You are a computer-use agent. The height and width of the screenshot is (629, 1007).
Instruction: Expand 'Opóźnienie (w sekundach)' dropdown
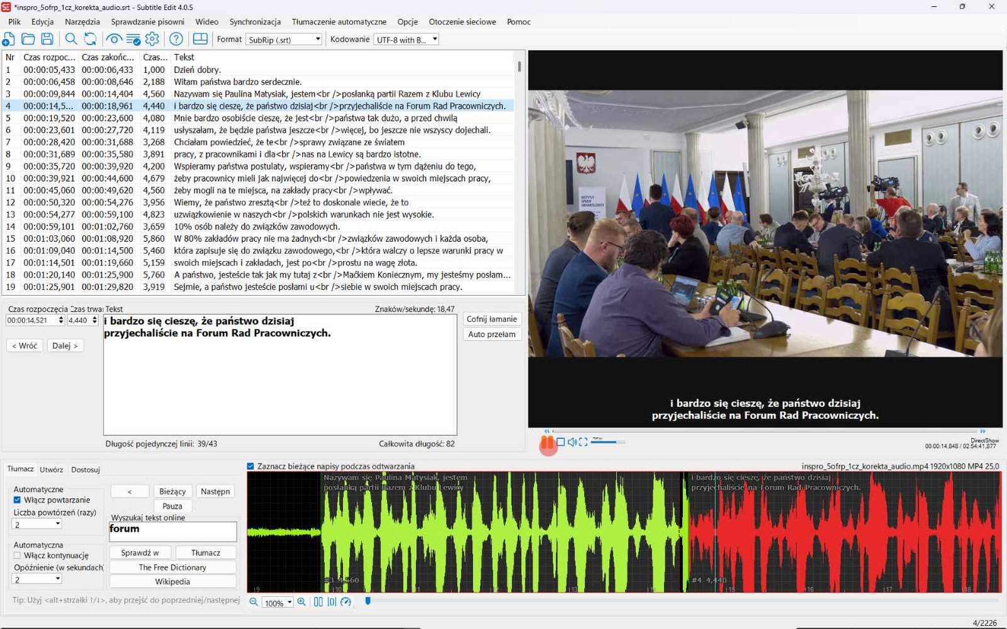(37, 579)
